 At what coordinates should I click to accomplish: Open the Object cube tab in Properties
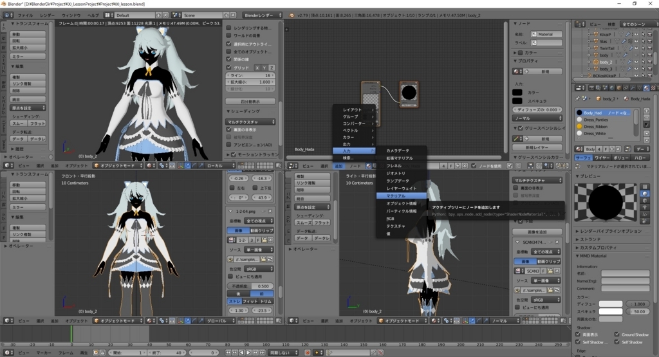coord(619,87)
